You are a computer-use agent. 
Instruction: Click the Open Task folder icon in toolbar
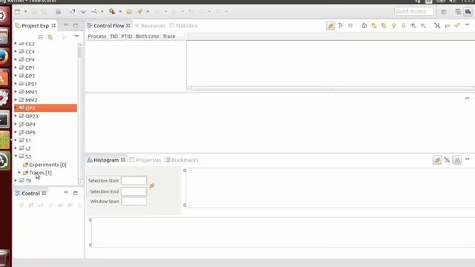click(129, 12)
